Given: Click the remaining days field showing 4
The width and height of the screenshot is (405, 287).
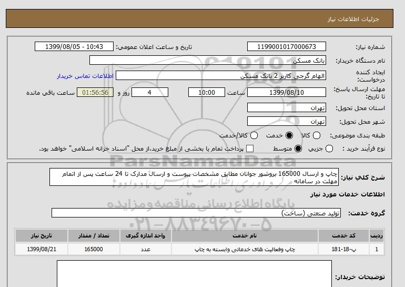Looking at the screenshot, I should [x=150, y=92].
